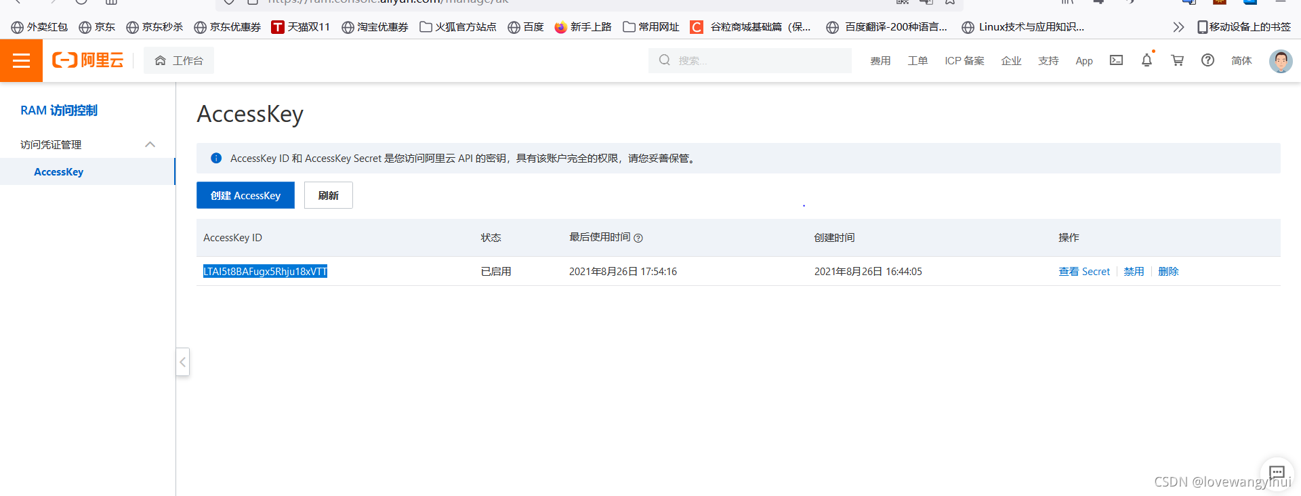Open 移动设备上的书签 folder
1301x496 pixels.
coord(1244,27)
